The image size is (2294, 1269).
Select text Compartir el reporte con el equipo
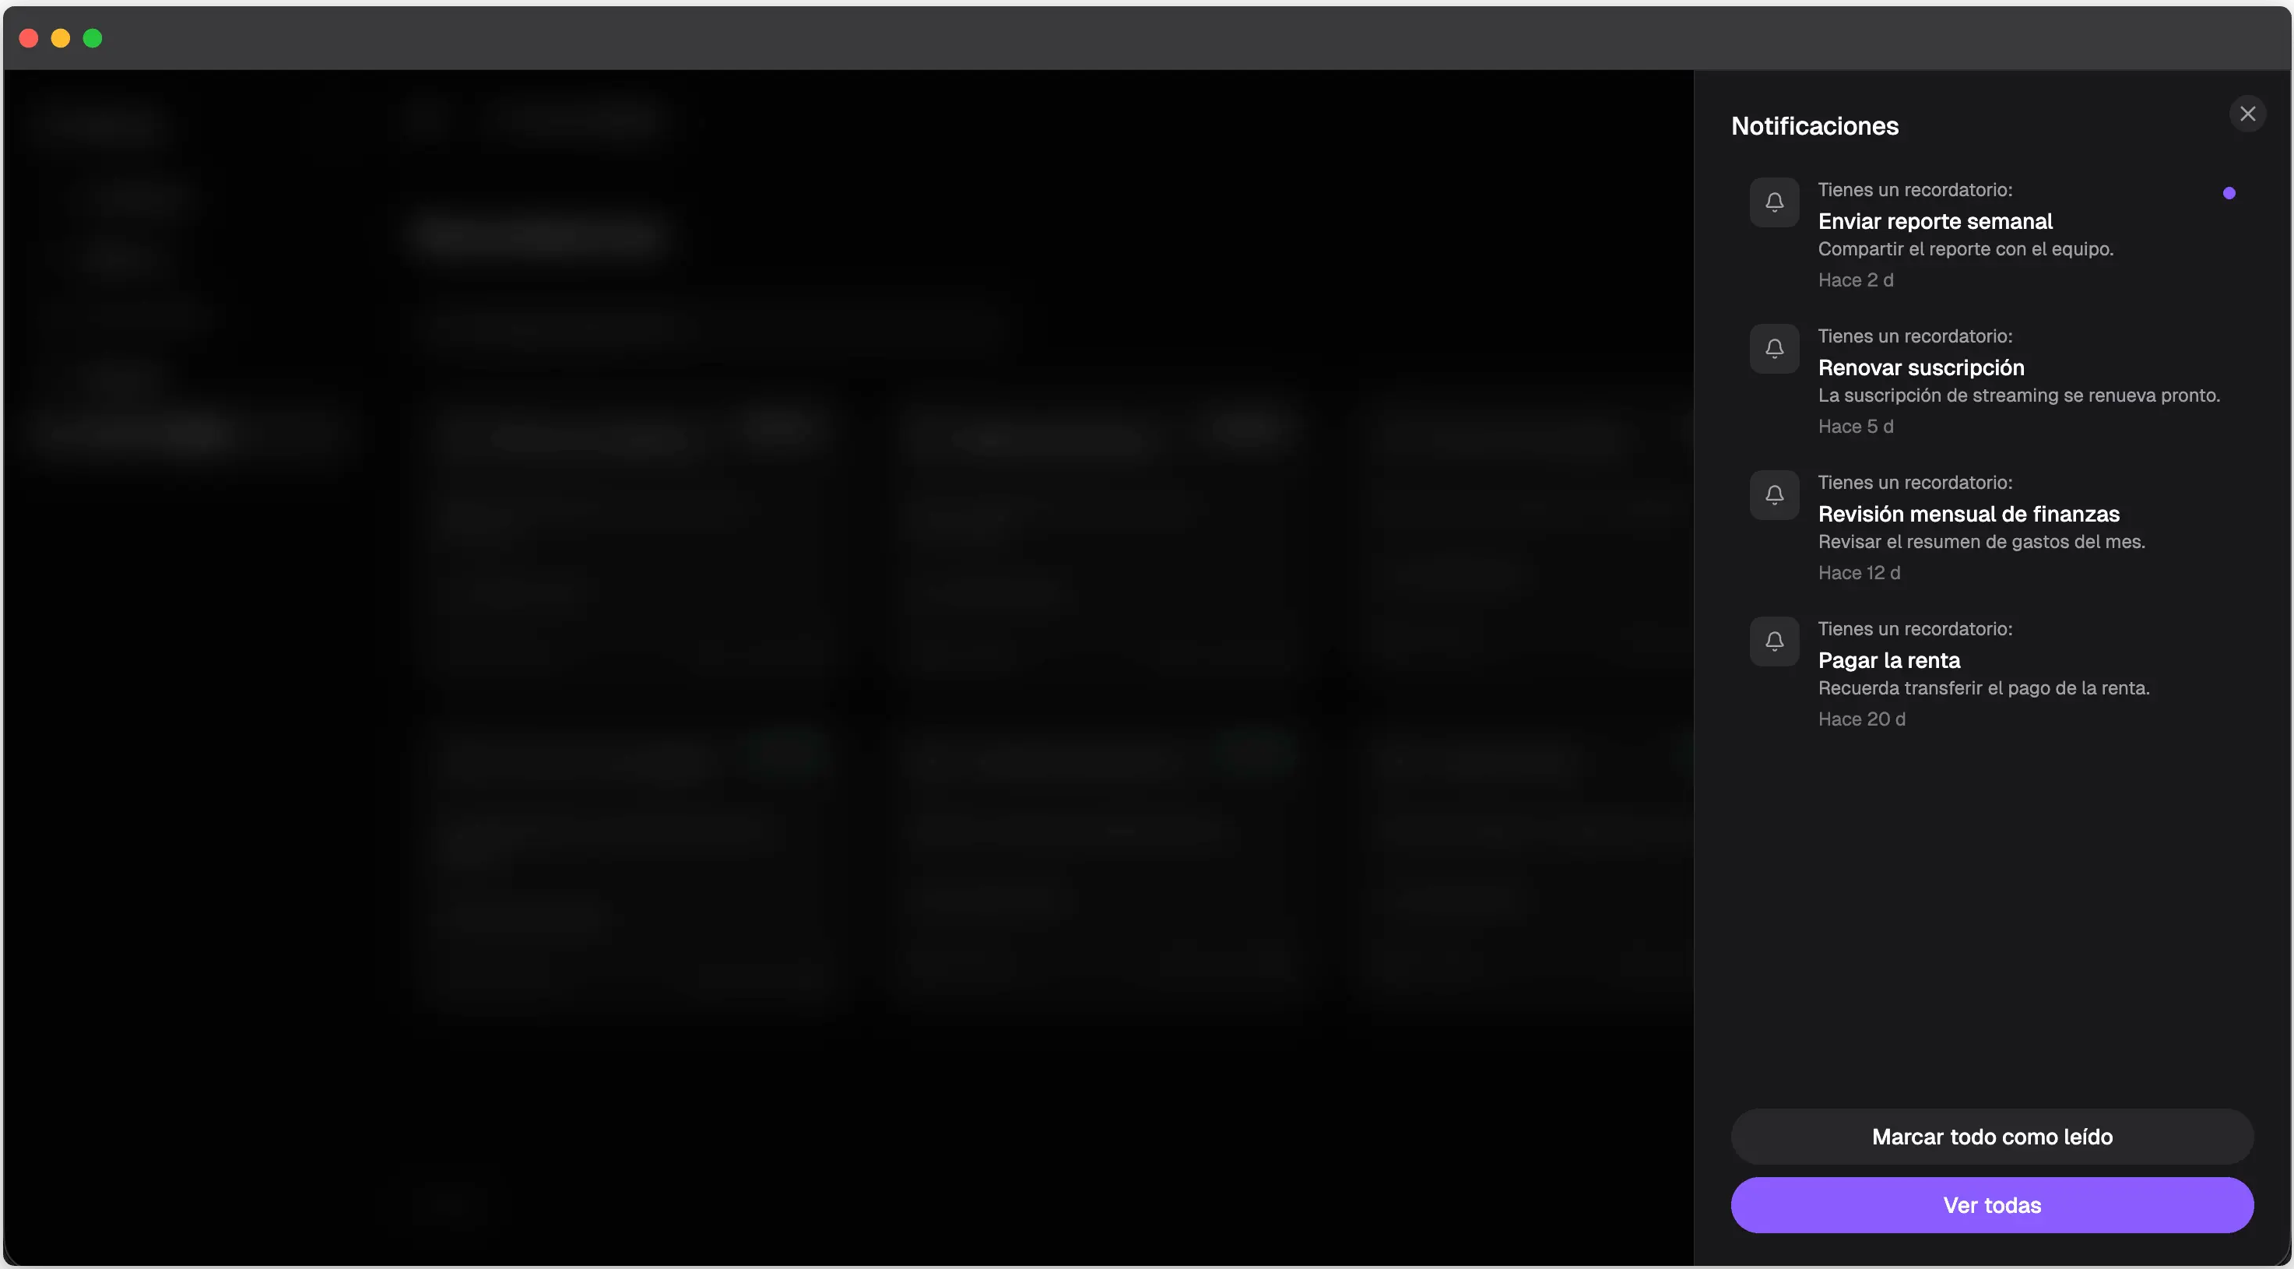click(x=1965, y=249)
